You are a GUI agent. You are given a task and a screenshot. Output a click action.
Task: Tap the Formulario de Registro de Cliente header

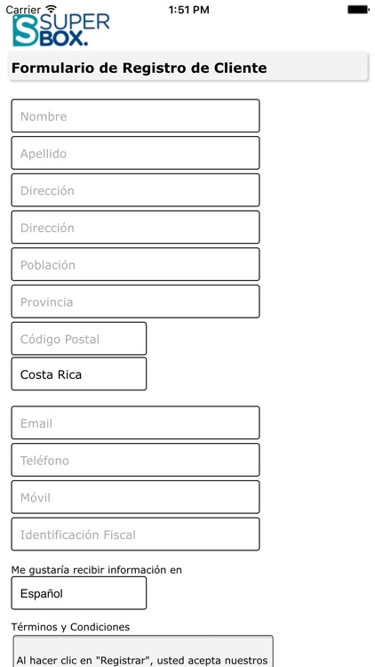[x=187, y=67]
